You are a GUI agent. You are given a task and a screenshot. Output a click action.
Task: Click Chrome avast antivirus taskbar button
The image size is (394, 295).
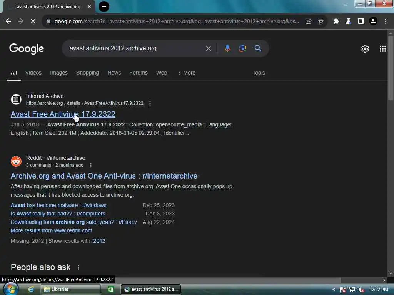click(x=151, y=289)
